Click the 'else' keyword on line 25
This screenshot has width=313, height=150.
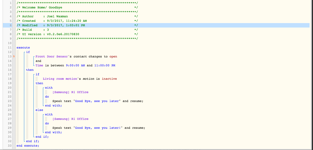[x=39, y=110]
